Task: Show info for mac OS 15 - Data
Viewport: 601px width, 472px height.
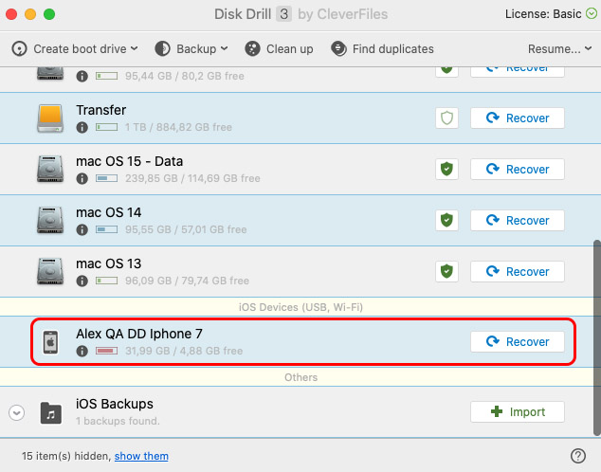Action: pyautogui.click(x=82, y=178)
